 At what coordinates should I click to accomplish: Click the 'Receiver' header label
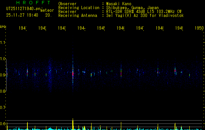(x=67, y=12)
